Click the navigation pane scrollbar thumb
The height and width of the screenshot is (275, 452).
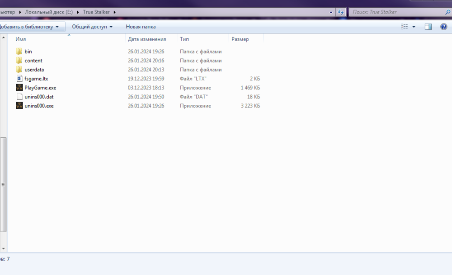pyautogui.click(x=3, y=184)
